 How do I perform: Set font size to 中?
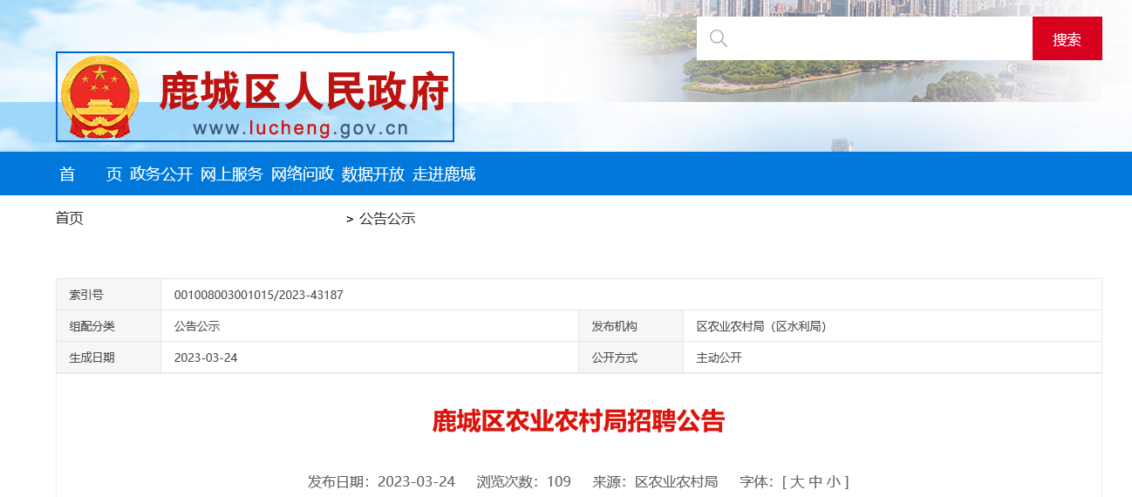(x=815, y=481)
